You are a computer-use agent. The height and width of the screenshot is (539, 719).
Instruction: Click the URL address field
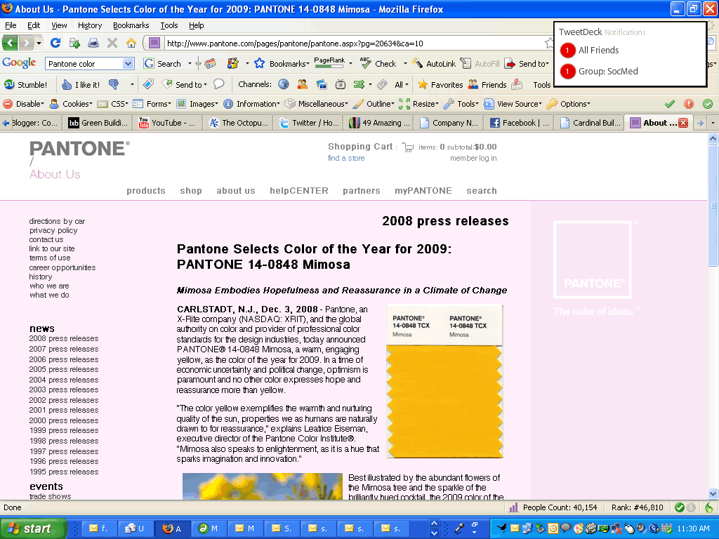[353, 44]
